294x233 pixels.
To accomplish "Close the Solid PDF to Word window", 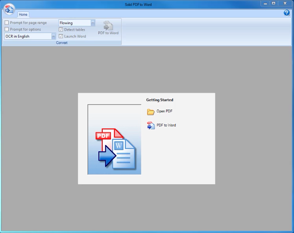I will 285,4.
